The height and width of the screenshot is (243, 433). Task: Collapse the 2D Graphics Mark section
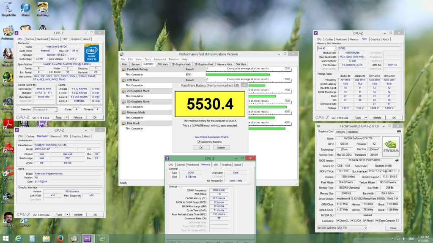click(124, 91)
